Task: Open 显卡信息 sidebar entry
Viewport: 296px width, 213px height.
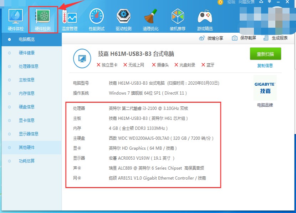Action: coord(27,121)
